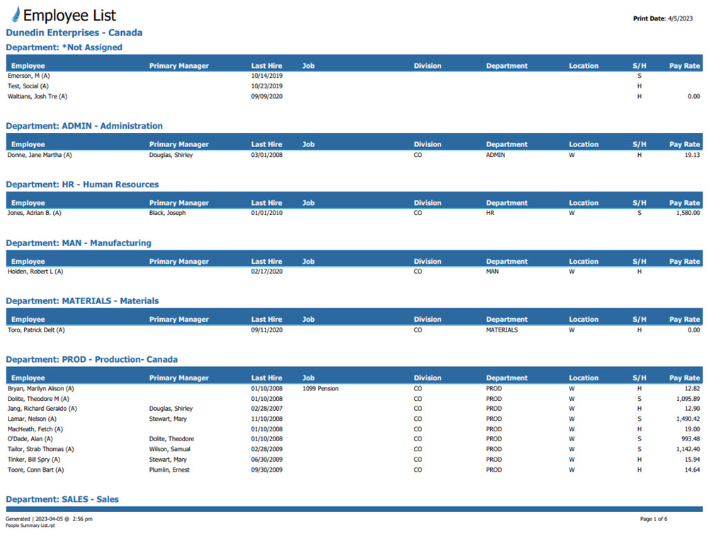Screen dimensions: 709x536
Task: Open the HR - Human Resources department heading
Action: [82, 185]
